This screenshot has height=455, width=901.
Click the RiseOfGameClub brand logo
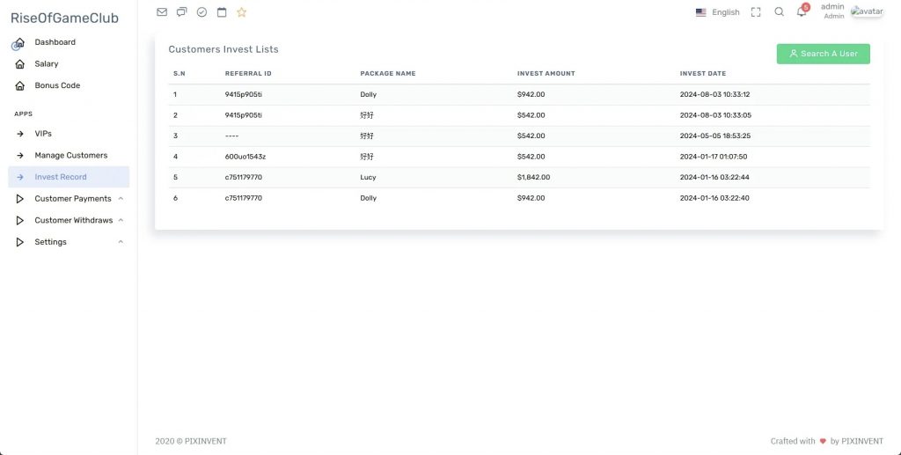coord(64,18)
